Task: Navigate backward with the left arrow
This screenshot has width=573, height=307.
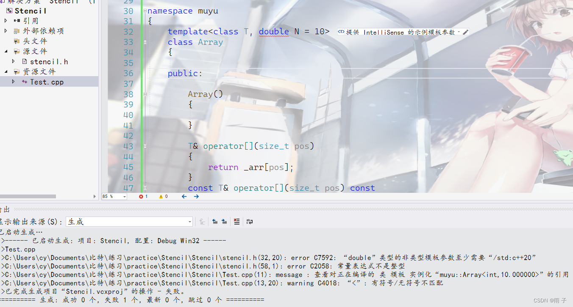Action: (x=184, y=197)
